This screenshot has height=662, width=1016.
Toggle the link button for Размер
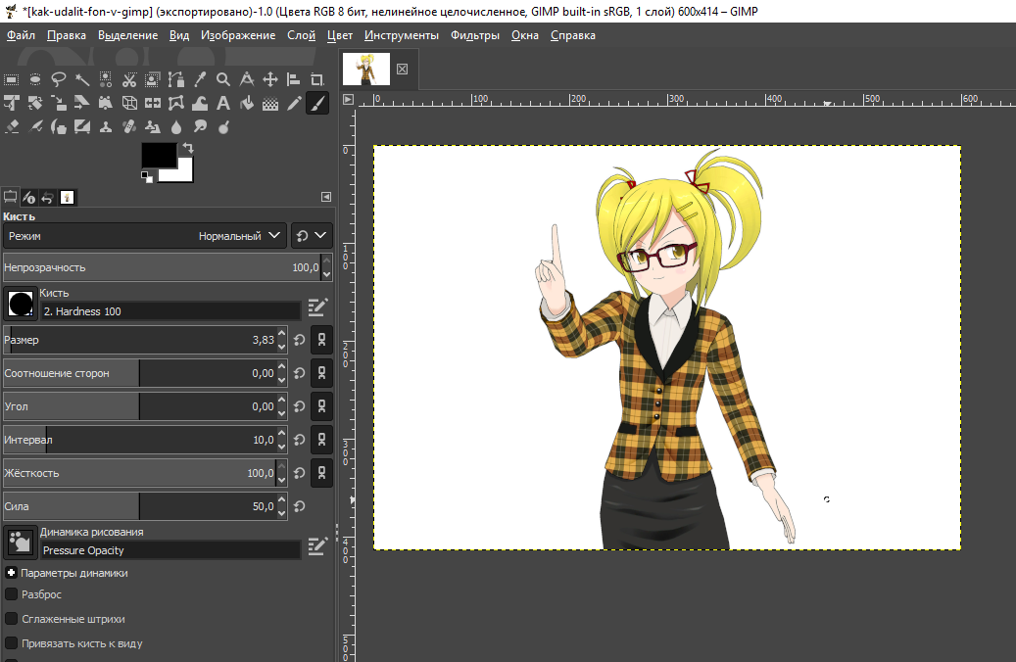click(x=321, y=340)
